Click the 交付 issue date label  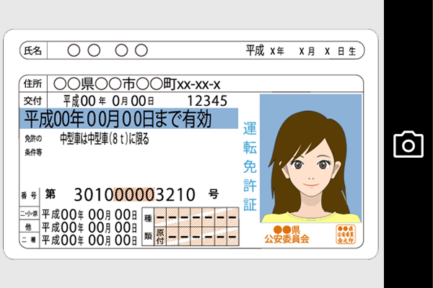(x=33, y=100)
